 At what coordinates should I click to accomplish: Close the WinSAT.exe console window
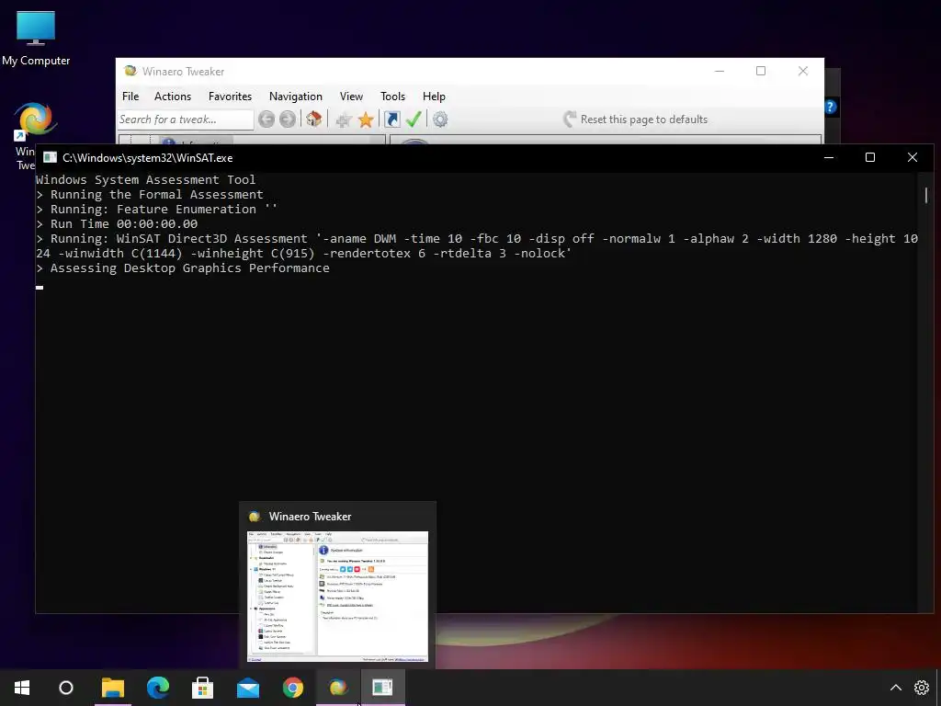click(913, 157)
